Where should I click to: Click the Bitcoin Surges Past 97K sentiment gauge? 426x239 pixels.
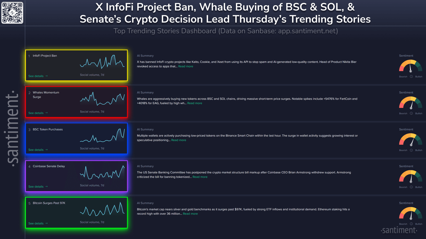pos(410,214)
